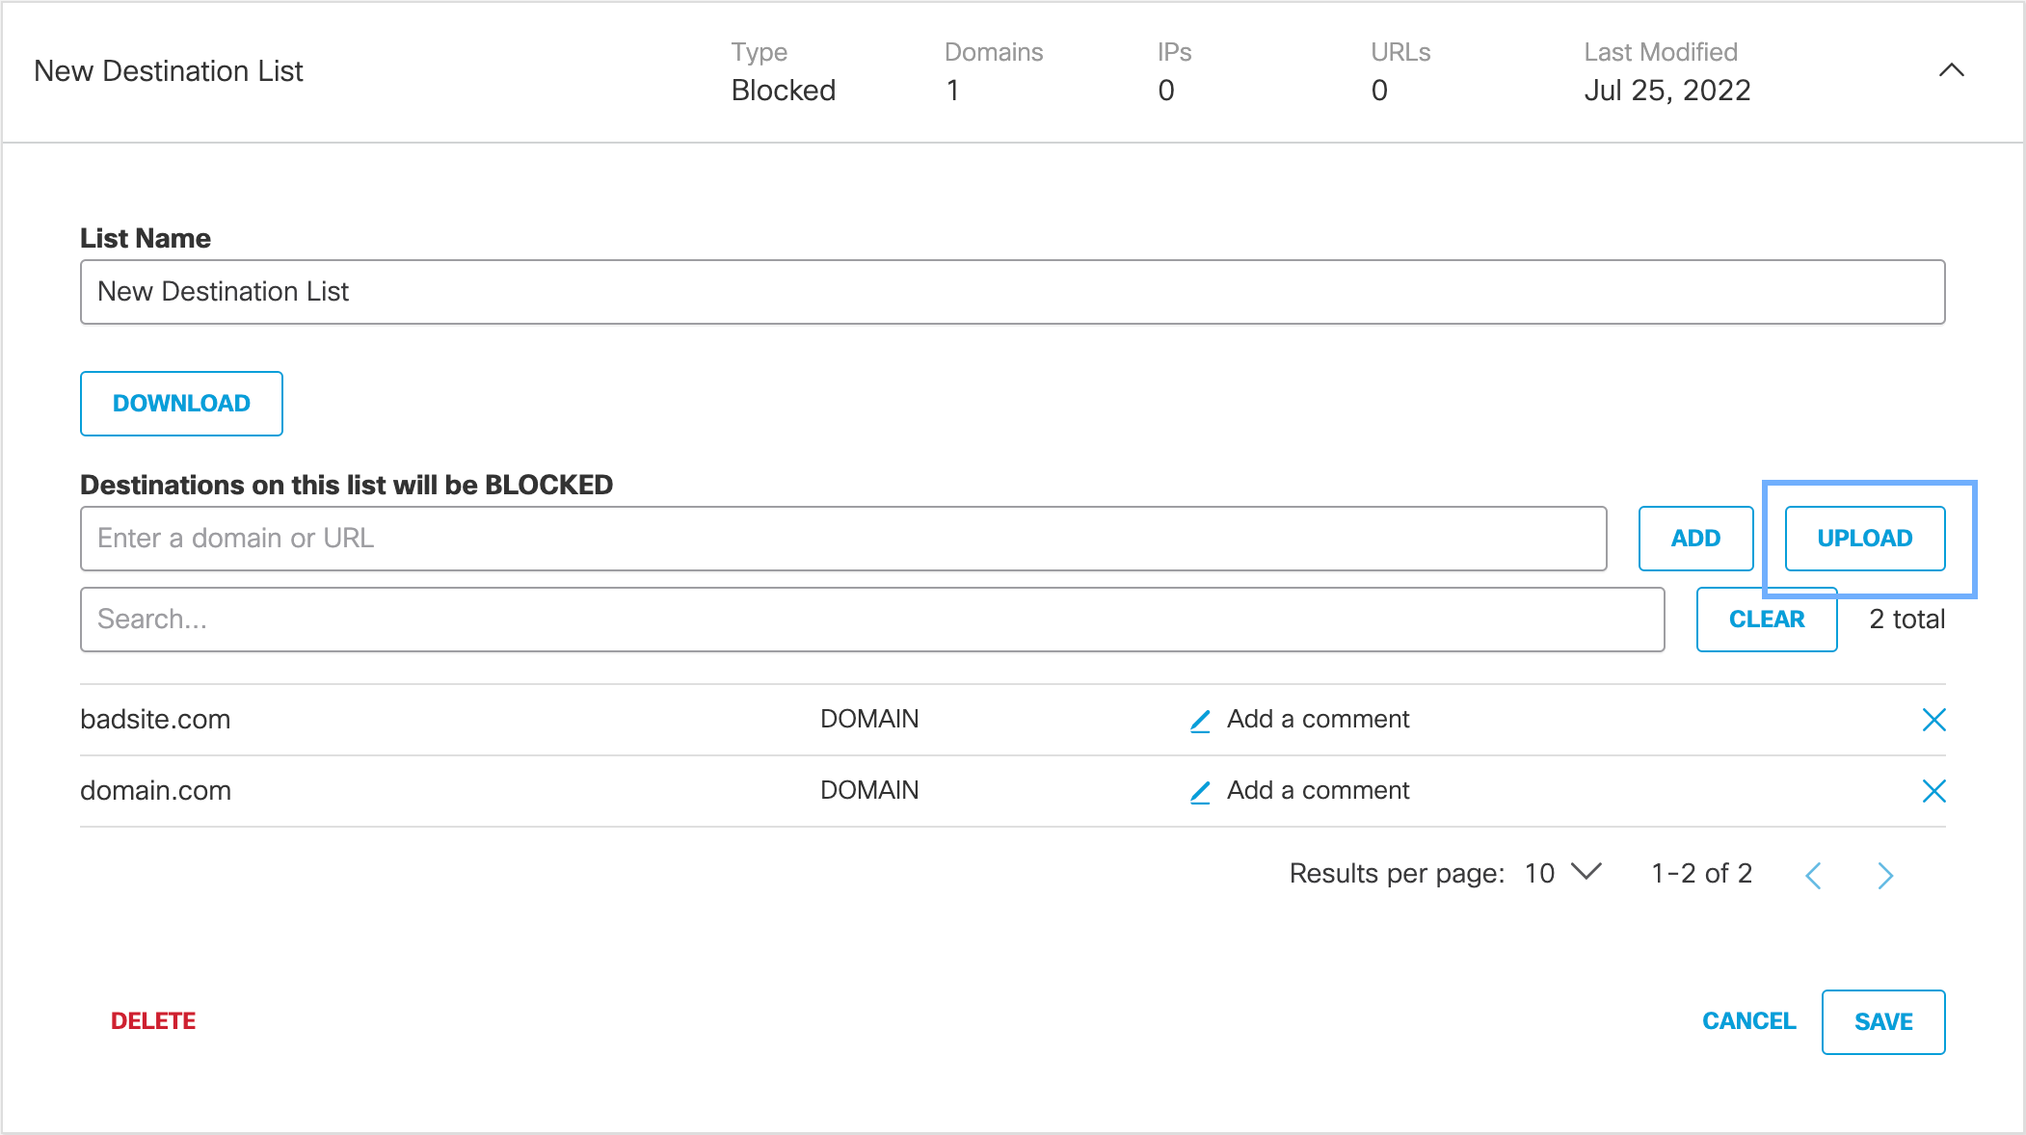The width and height of the screenshot is (2026, 1135).
Task: Click the pencil icon for domain.com
Action: 1200,792
